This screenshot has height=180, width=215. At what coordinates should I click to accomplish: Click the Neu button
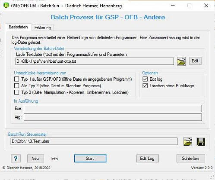[35, 159]
